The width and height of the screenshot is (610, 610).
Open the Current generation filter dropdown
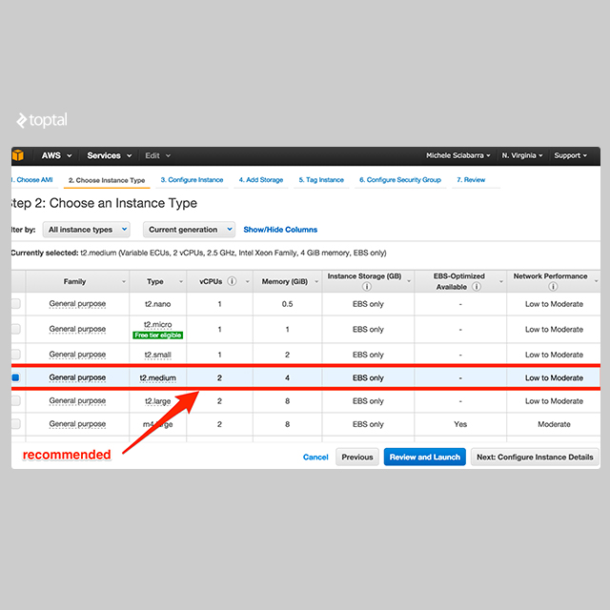click(x=189, y=230)
